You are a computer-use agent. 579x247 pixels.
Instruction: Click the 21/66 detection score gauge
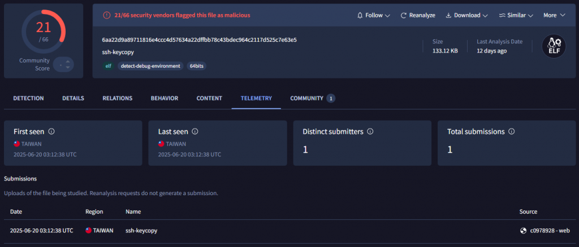coord(44,31)
